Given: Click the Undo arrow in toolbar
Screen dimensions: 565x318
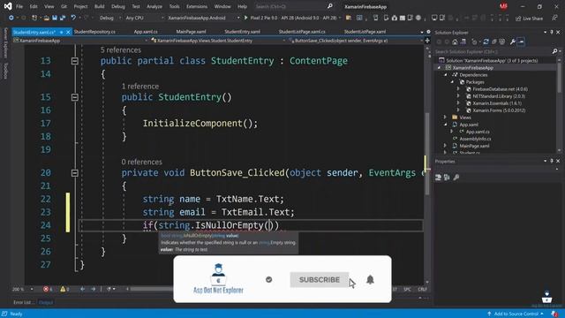Looking at the screenshot, I should coord(73,18).
